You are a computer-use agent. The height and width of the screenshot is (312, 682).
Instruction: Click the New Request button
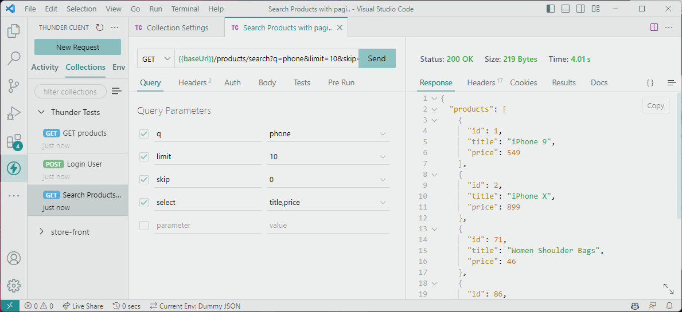(78, 48)
